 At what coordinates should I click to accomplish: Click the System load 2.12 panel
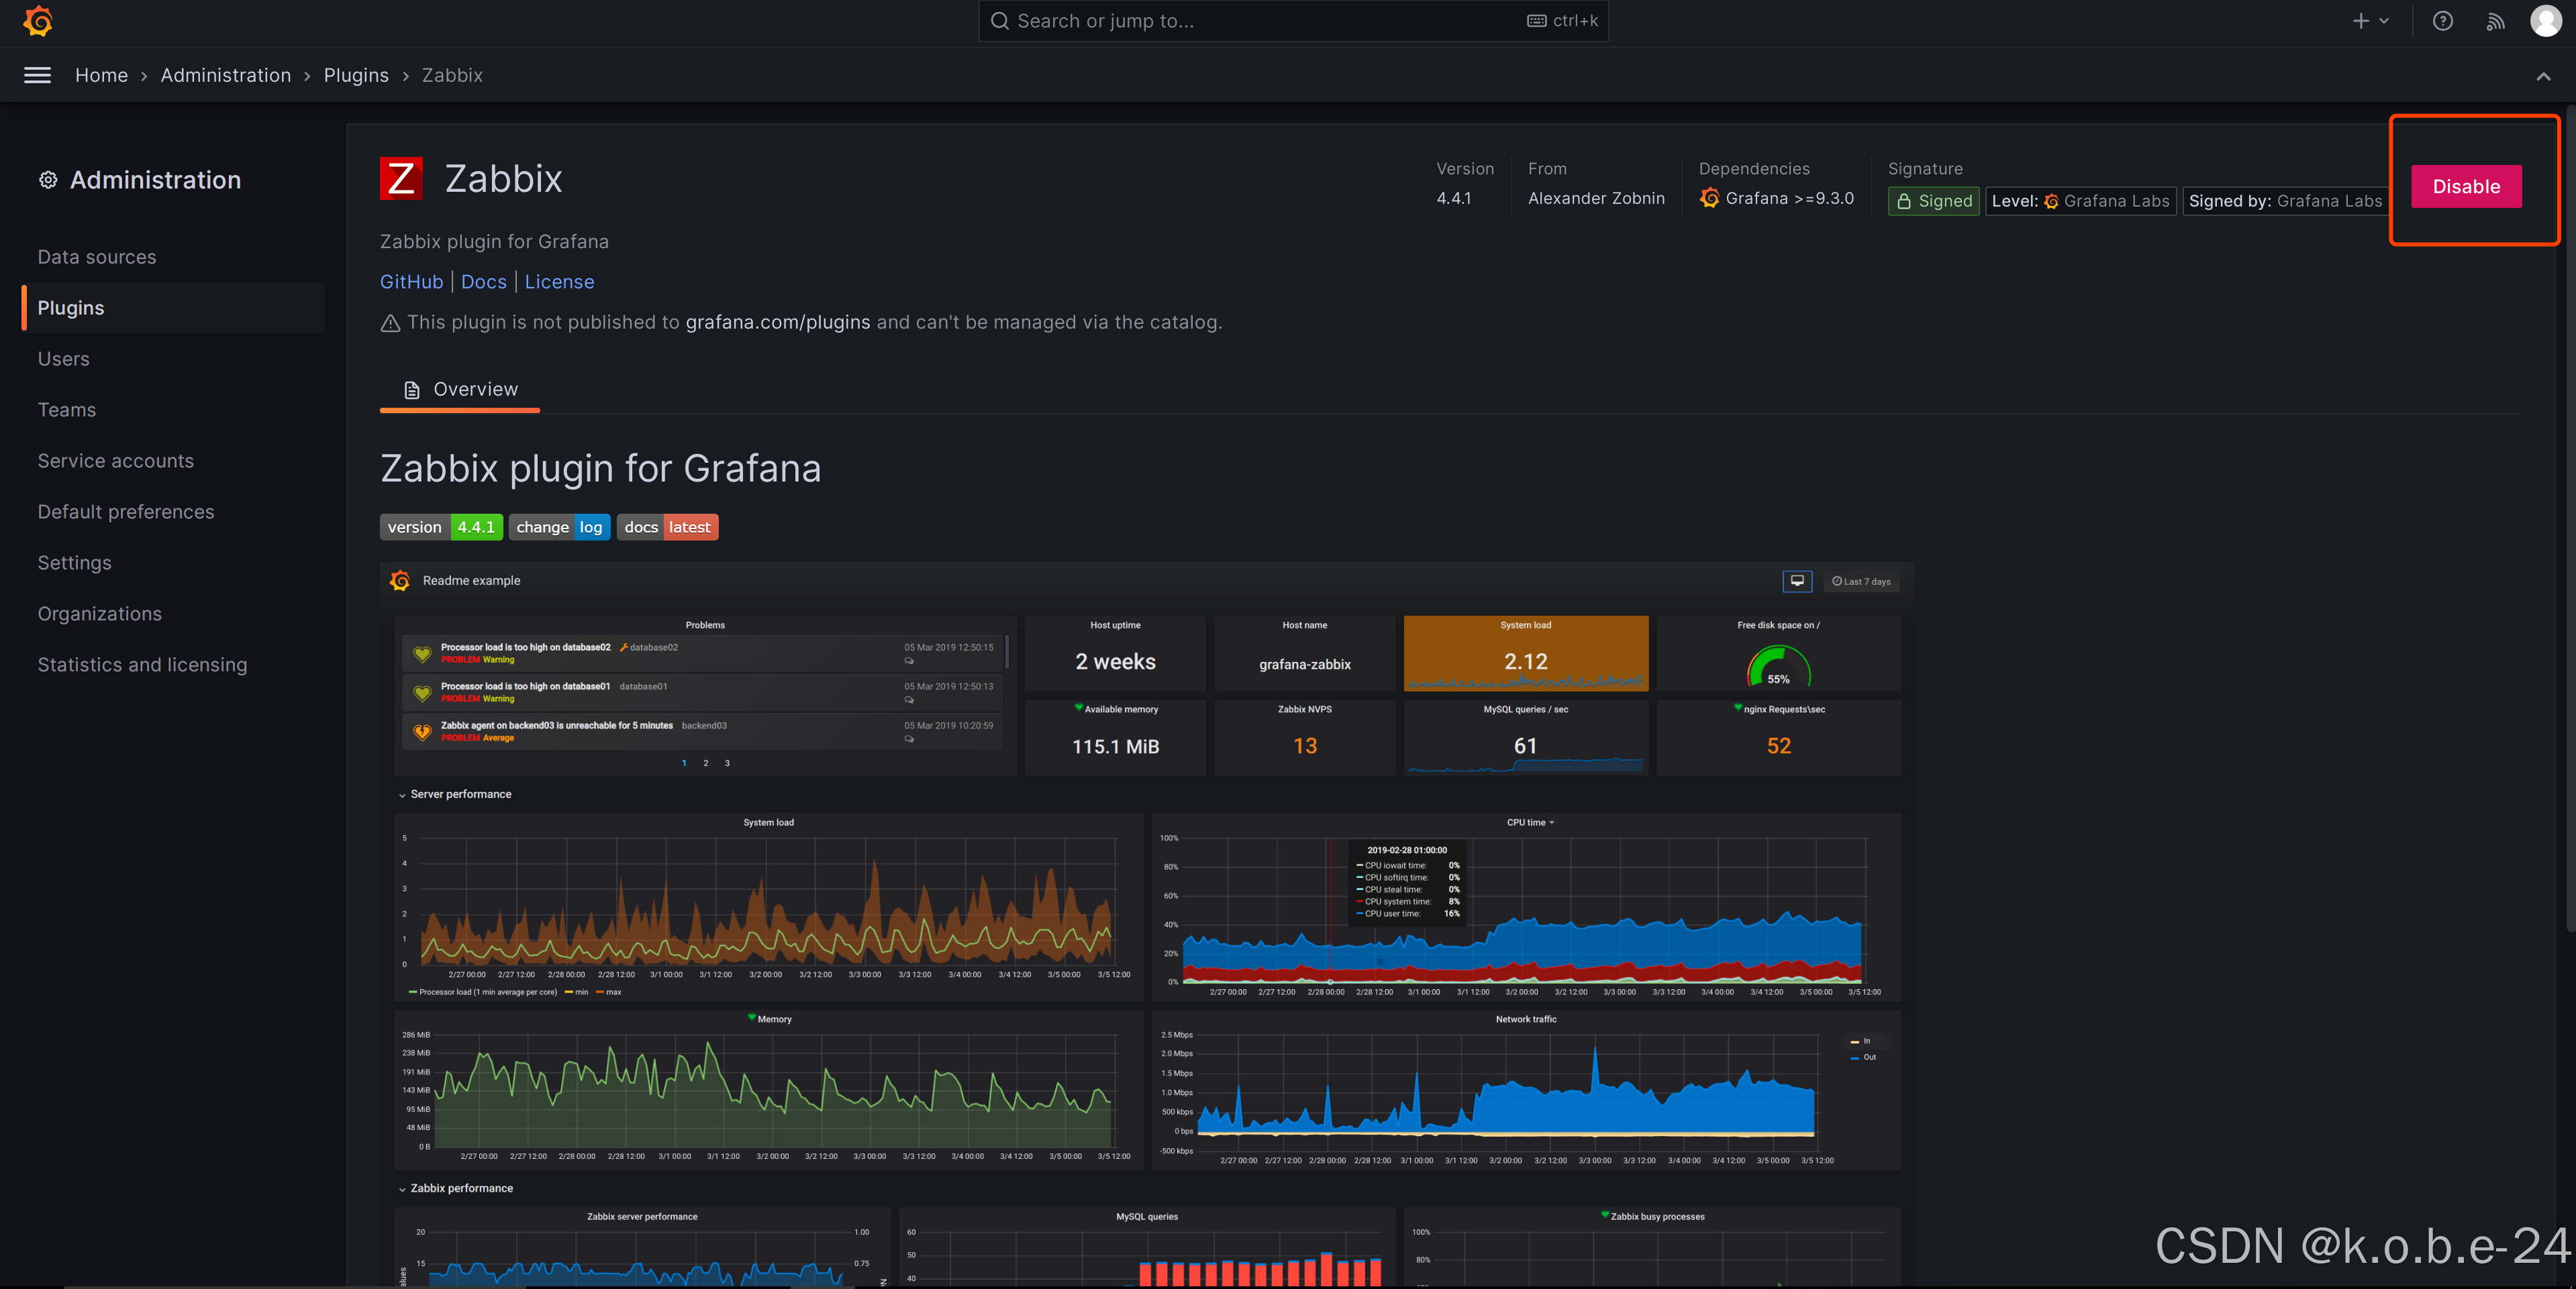[x=1525, y=653]
